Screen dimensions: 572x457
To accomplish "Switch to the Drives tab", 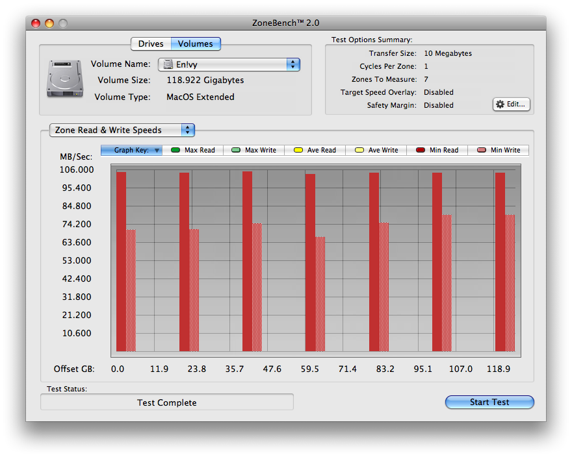I will click(x=151, y=43).
